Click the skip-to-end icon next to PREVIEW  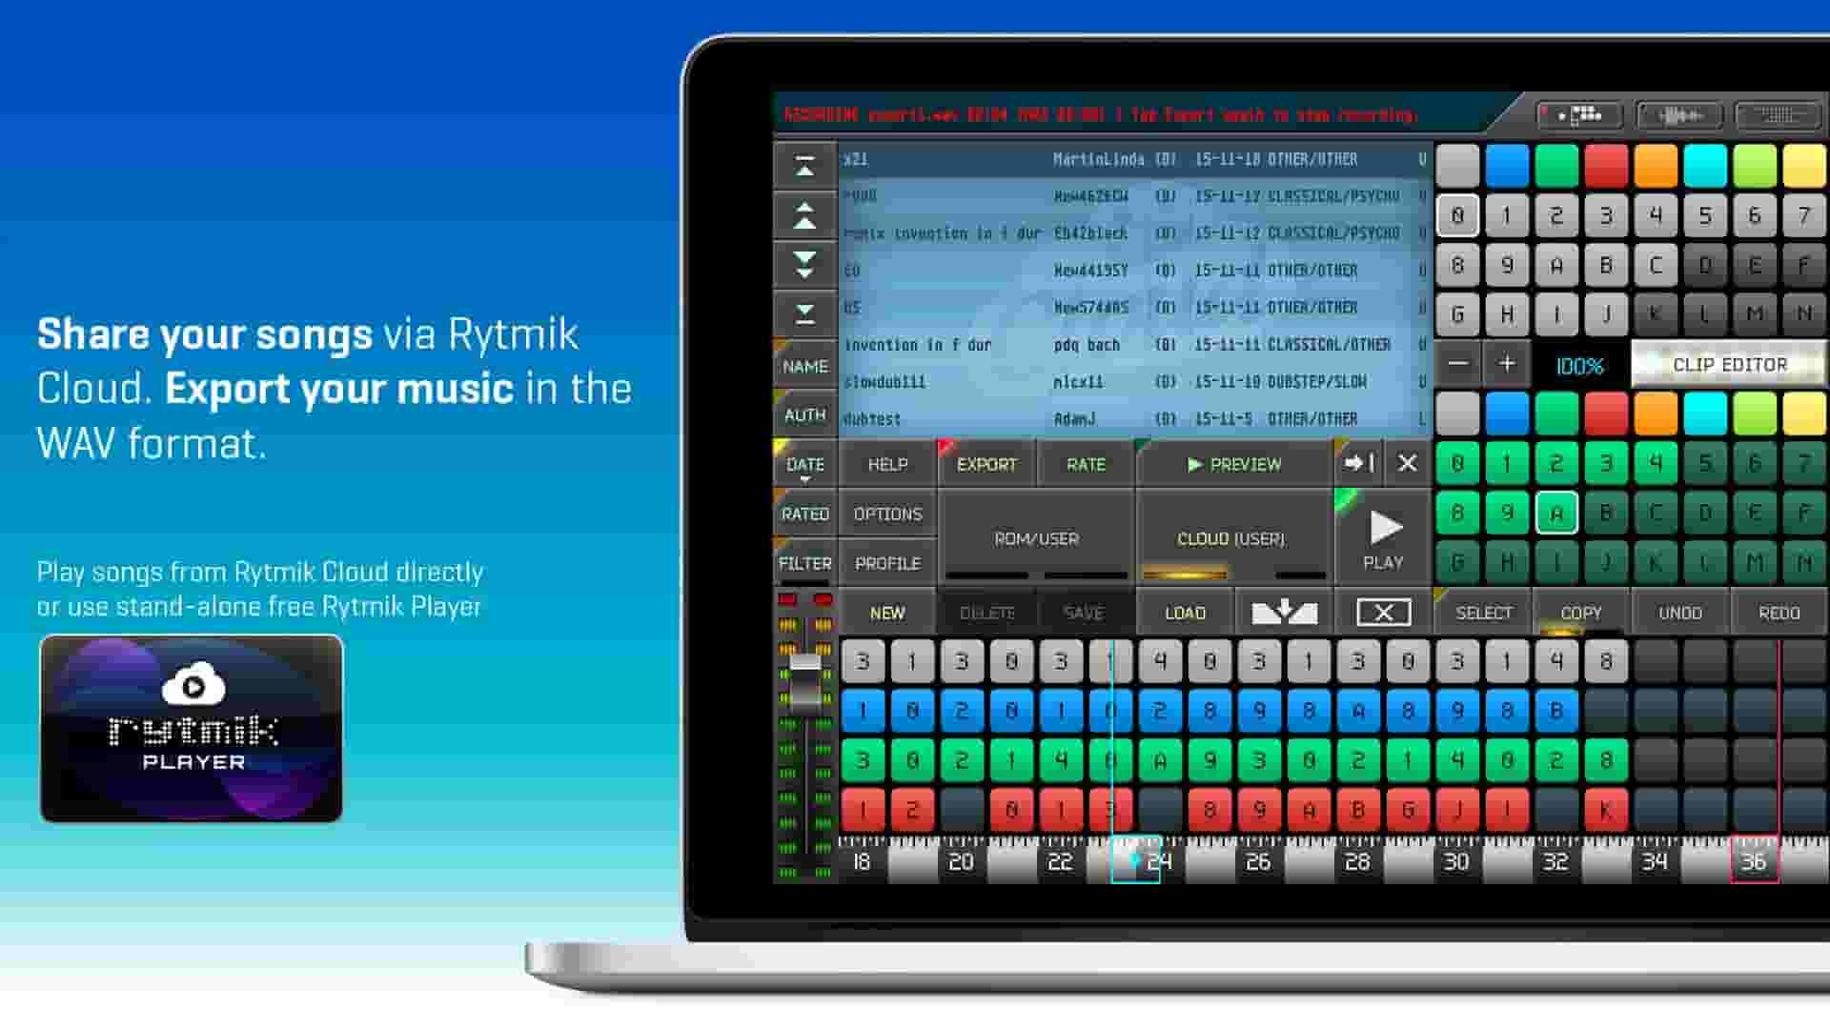point(1359,464)
